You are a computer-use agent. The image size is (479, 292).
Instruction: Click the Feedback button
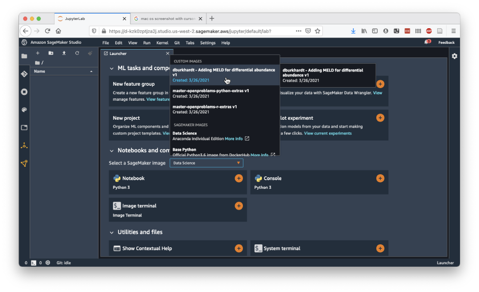(446, 42)
